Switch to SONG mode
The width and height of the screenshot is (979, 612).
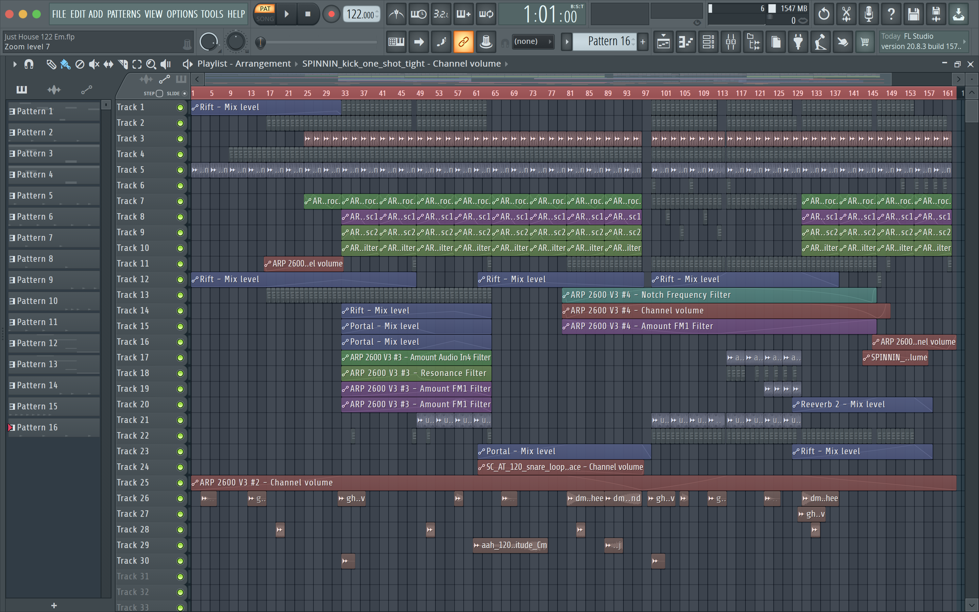point(265,19)
